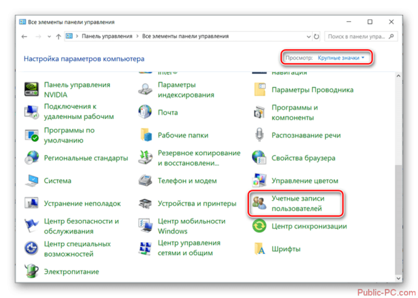Viewport: 418px width, 298px height.
Task: Open the default programs icon
Action: pyautogui.click(x=31, y=135)
